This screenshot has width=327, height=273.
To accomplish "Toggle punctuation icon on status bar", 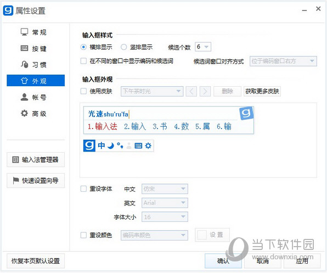I will [120, 146].
